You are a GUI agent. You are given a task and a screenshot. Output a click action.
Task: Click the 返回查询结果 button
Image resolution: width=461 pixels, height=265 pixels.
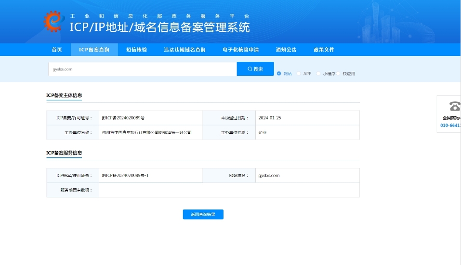click(x=203, y=215)
